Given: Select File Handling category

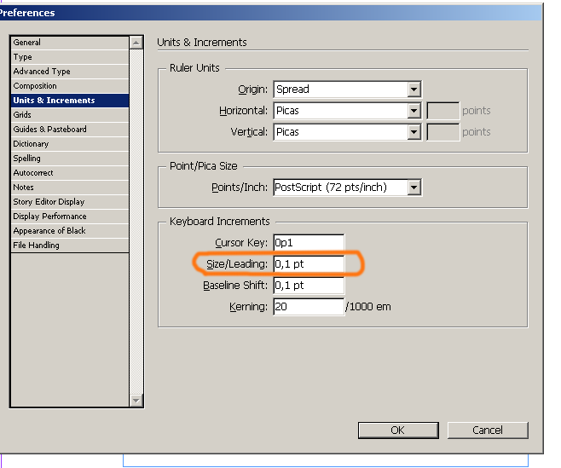Looking at the screenshot, I should 70,246.
